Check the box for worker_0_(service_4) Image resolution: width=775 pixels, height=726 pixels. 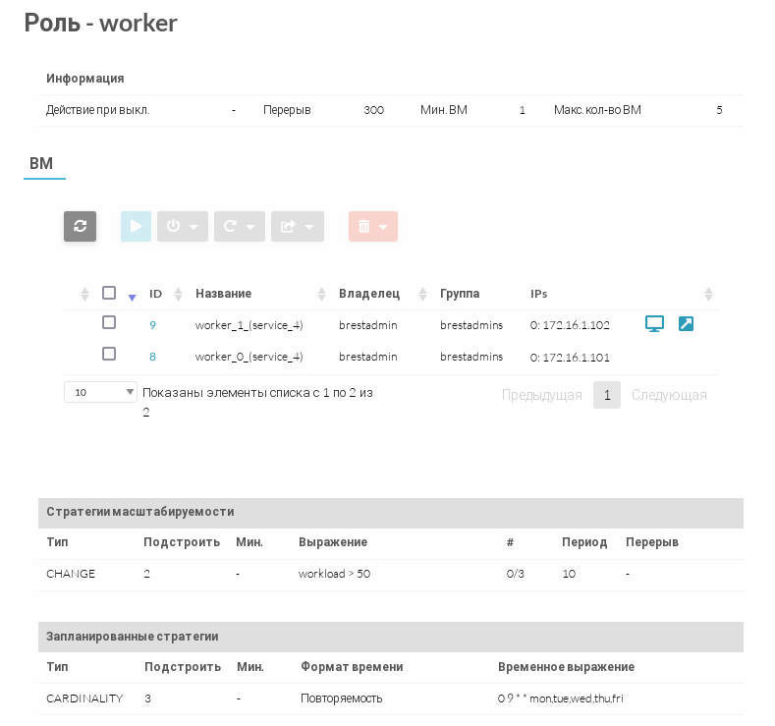tap(109, 354)
